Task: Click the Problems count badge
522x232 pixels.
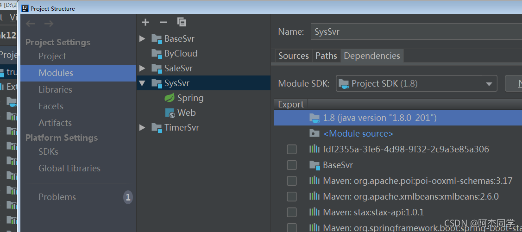Action: click(x=128, y=197)
